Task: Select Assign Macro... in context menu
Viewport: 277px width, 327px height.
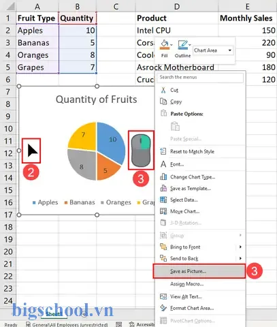Action: 187,284
